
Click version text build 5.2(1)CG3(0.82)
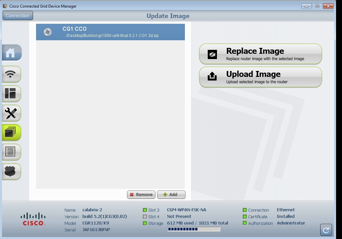105,216
